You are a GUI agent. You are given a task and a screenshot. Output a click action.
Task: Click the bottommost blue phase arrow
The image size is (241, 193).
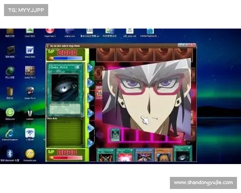pyautogui.click(x=90, y=143)
